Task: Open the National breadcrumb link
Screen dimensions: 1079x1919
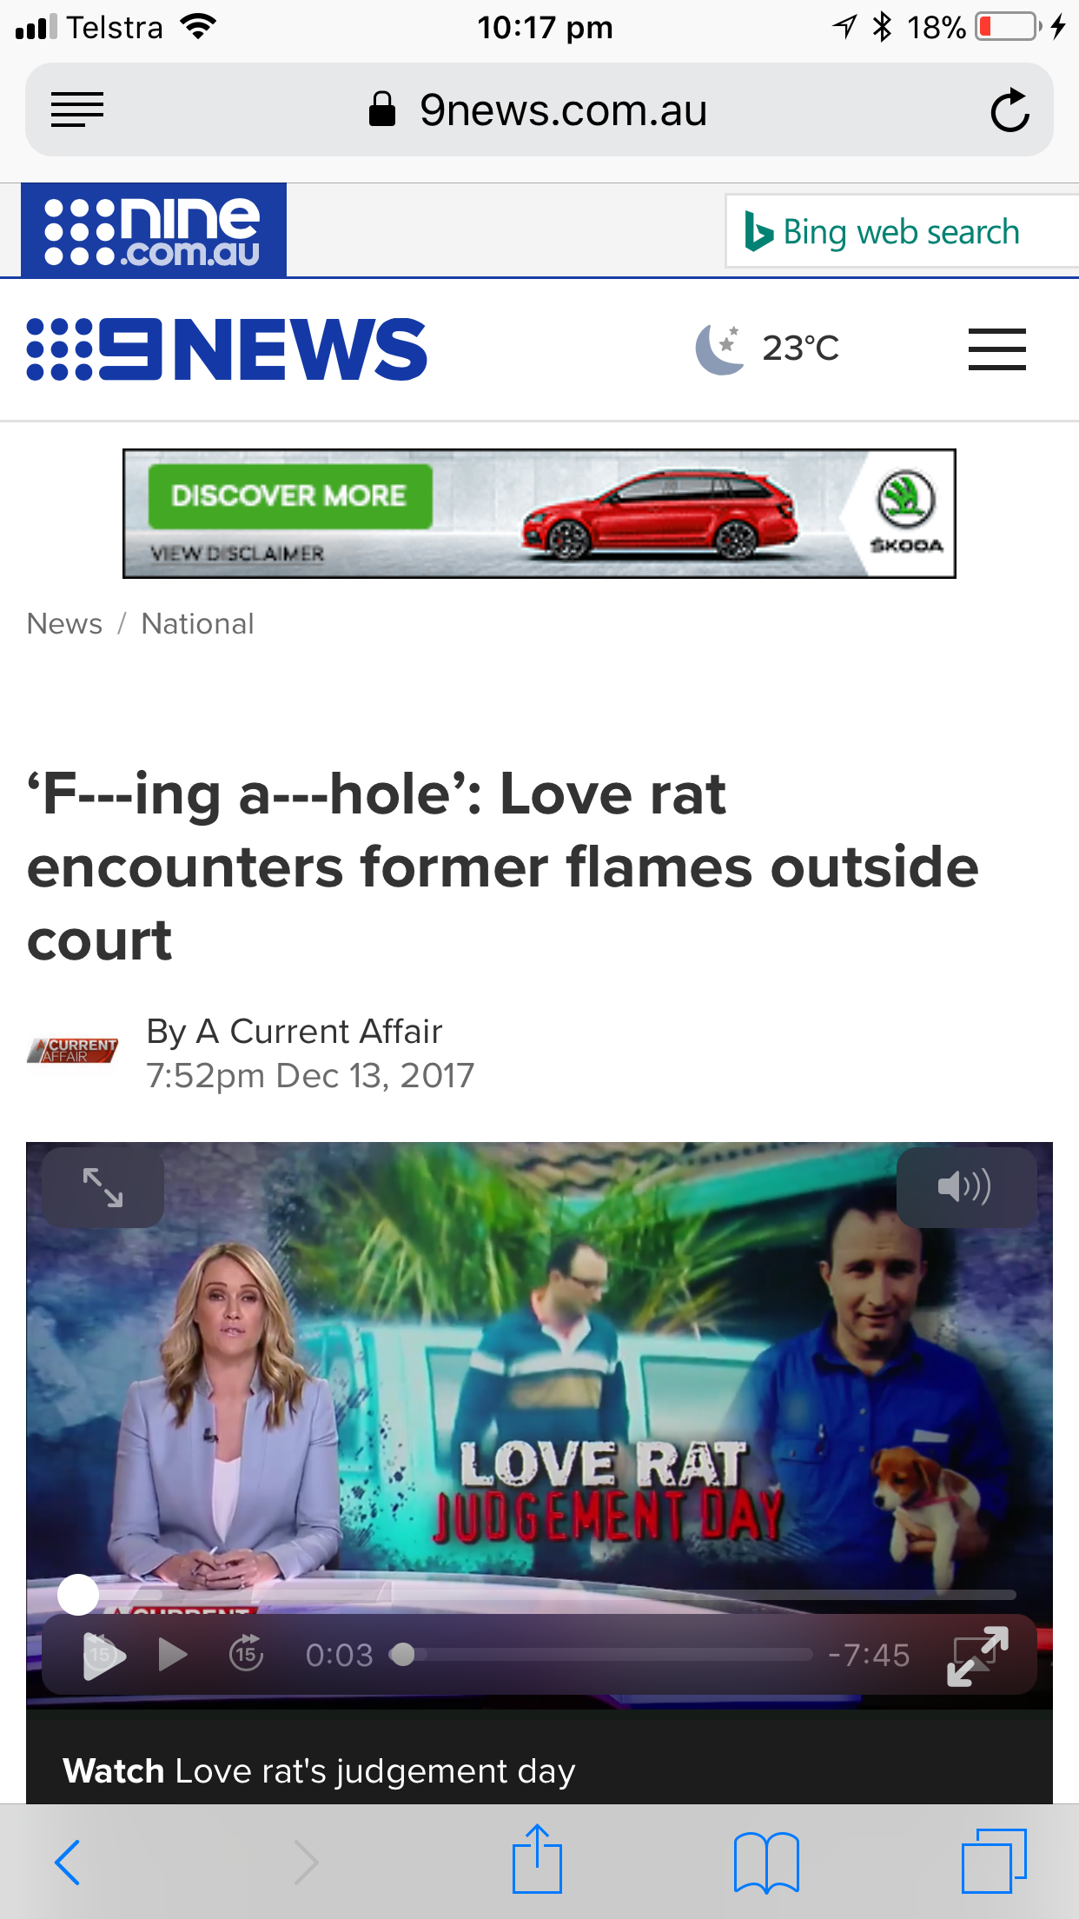Action: (197, 624)
